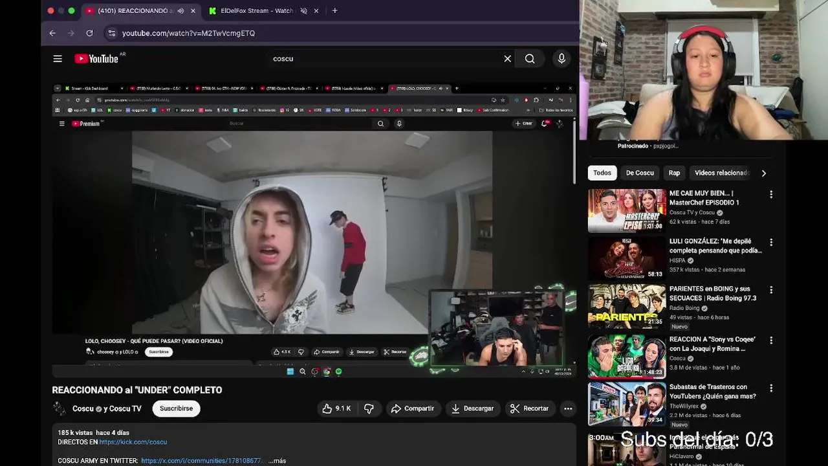The width and height of the screenshot is (828, 466).
Task: Mute the REACCIONANDO tab audio icon
Action: pos(180,11)
